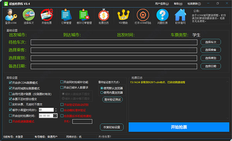Click the 抢票日志 scrollbar down arrow
This screenshot has width=232, height=141.
coord(227,118)
